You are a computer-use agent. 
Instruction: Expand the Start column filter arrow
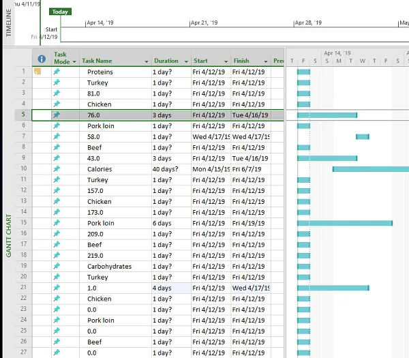pos(226,61)
